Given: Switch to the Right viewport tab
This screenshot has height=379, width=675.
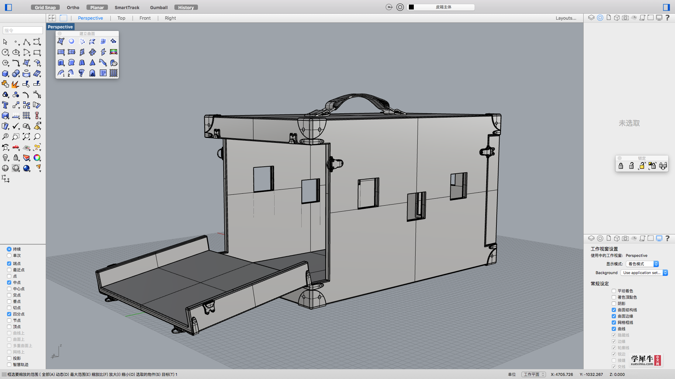Looking at the screenshot, I should click(170, 18).
